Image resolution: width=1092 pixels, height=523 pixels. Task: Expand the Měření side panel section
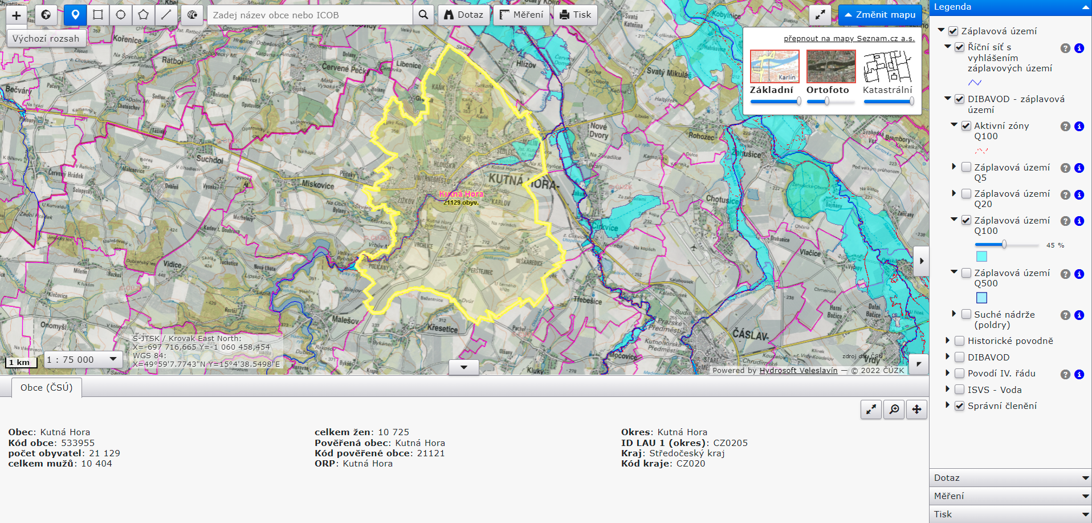1010,496
